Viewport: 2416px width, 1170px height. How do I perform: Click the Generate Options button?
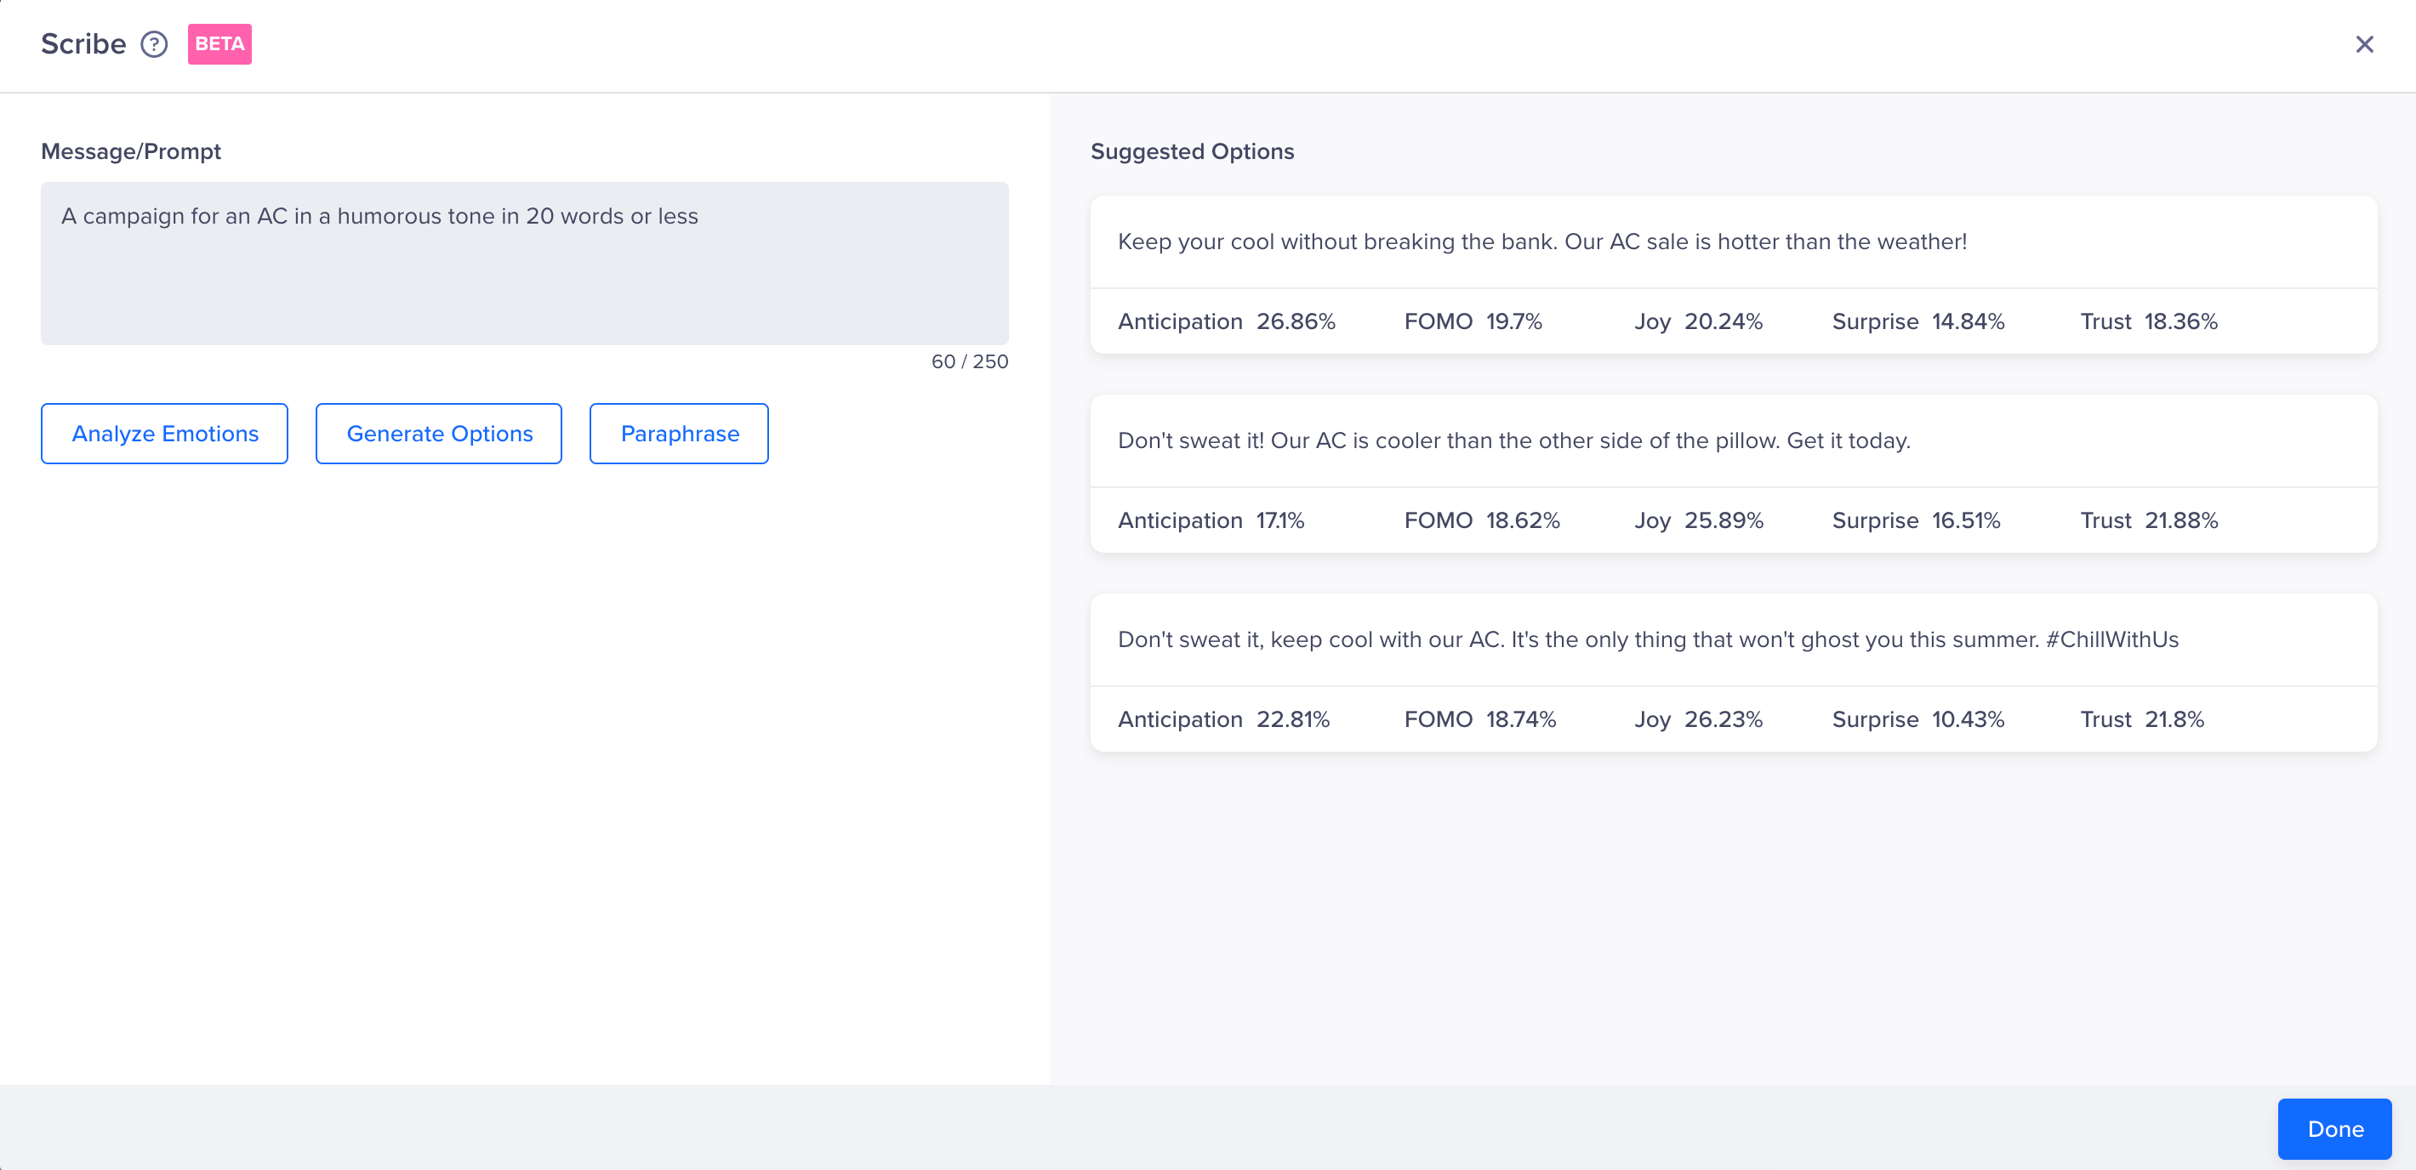(439, 433)
